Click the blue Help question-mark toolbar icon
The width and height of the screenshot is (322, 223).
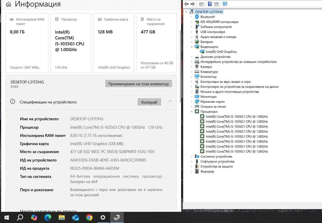point(210,4)
